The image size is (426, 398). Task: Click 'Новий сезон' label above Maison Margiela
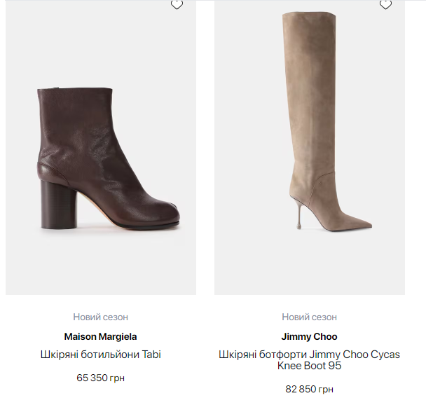click(101, 317)
